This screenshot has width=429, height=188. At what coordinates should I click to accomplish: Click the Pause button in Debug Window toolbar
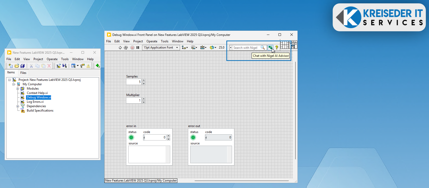click(x=138, y=48)
